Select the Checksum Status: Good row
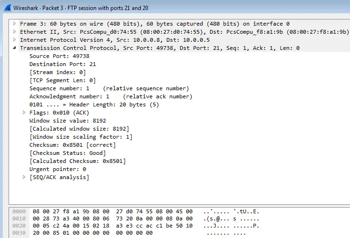 68,153
